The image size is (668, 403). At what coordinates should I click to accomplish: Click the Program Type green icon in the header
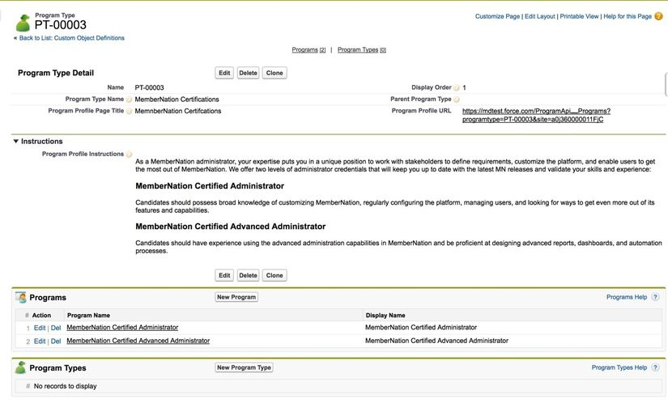tap(23, 23)
